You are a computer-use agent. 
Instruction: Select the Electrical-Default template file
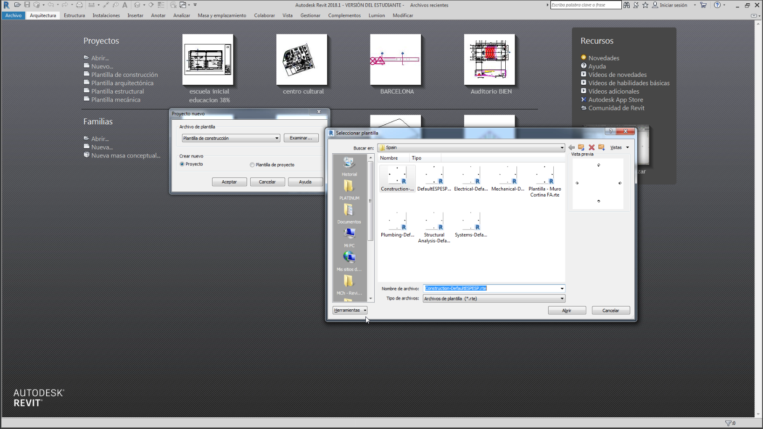pos(471,178)
